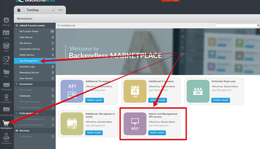
Task: Click the $10.00 / month Unlimited Team button
Action: point(220,100)
